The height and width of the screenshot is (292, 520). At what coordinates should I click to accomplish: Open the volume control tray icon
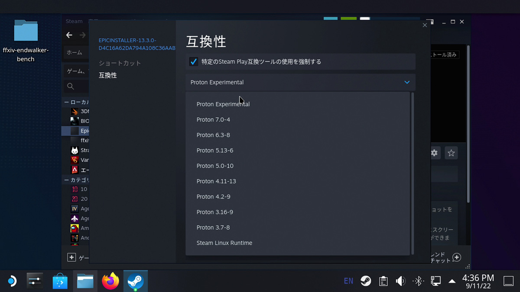400,281
